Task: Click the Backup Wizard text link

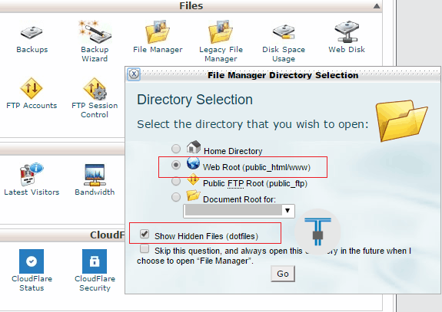Action: (95, 54)
